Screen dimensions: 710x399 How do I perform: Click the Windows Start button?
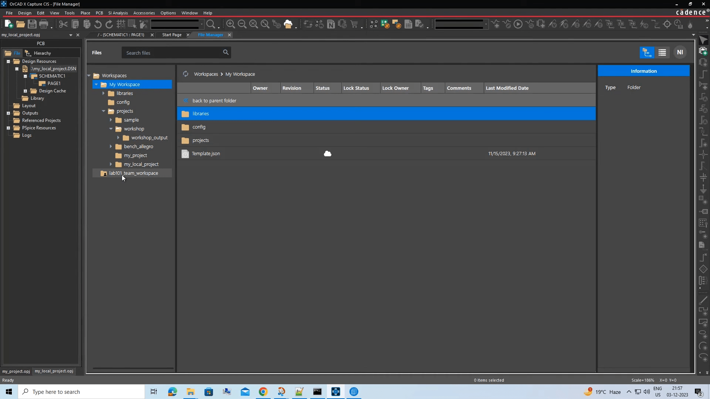(x=9, y=392)
